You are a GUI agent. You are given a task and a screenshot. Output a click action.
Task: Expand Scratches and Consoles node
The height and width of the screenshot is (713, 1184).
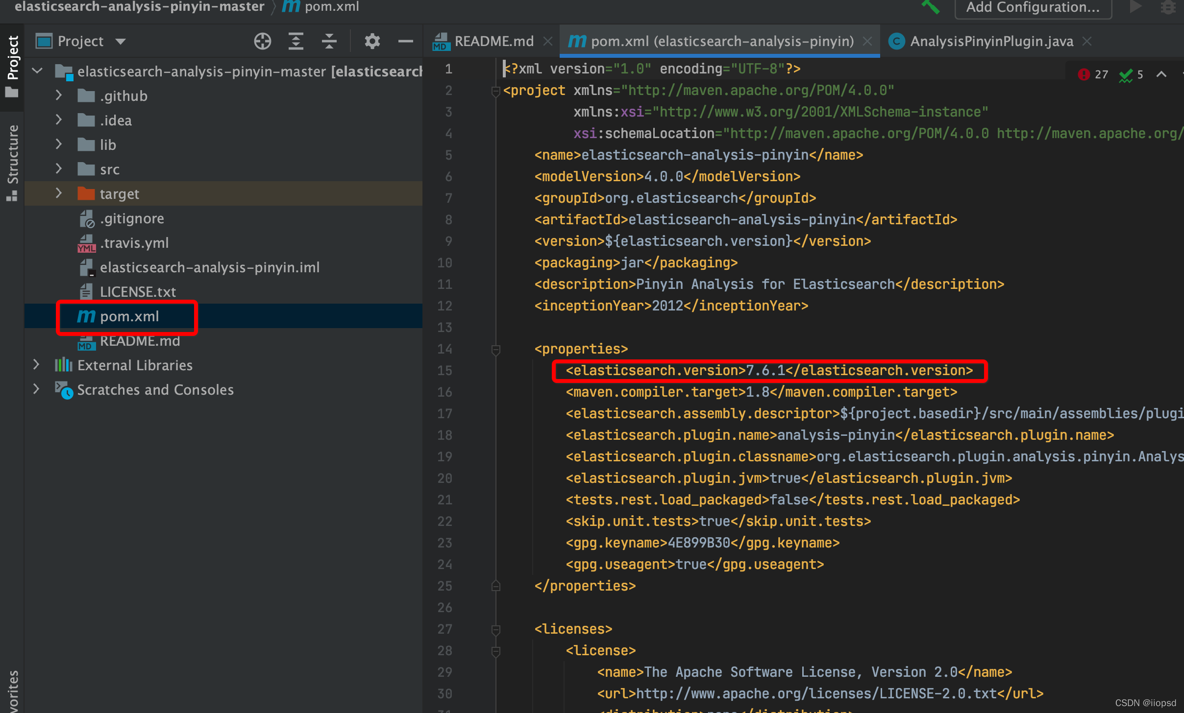(x=36, y=389)
